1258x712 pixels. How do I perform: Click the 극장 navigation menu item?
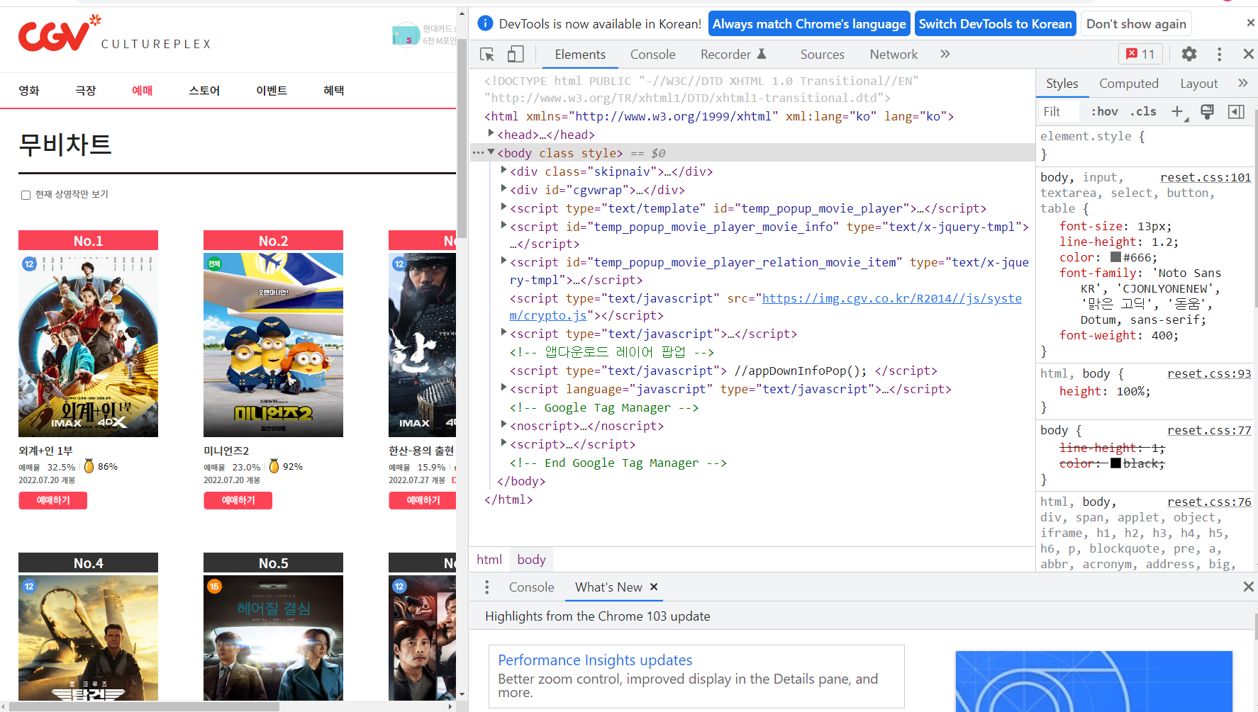tap(86, 91)
